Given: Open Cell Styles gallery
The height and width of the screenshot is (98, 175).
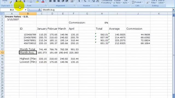Looking at the screenshot, I should point(126,2).
